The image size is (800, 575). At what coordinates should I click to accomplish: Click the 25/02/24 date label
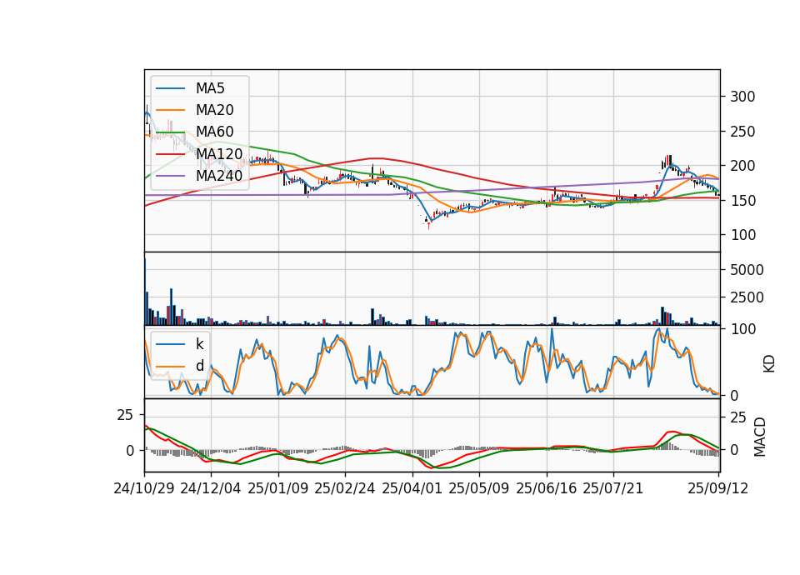tap(344, 488)
